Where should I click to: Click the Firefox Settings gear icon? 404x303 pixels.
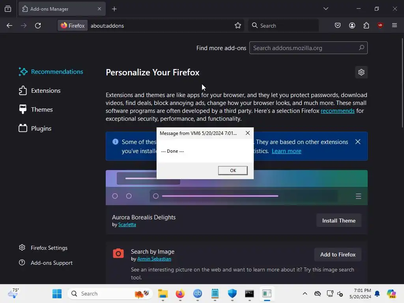[x=22, y=248]
